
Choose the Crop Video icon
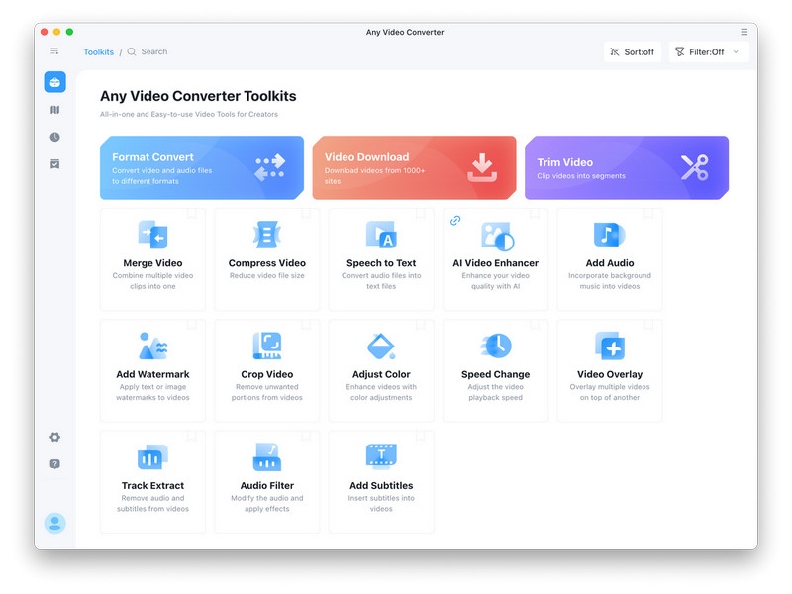tap(266, 346)
